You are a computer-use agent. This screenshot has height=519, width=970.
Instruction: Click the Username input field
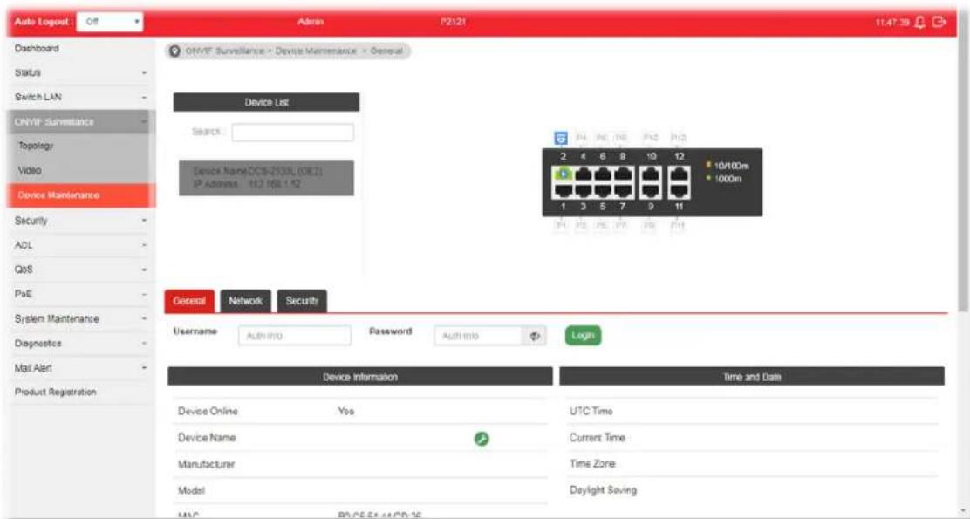click(295, 336)
